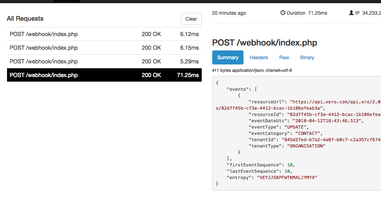
Task: Click the entropy value VEYJJSKPFWTKMALJYMYX
Action: (287, 178)
